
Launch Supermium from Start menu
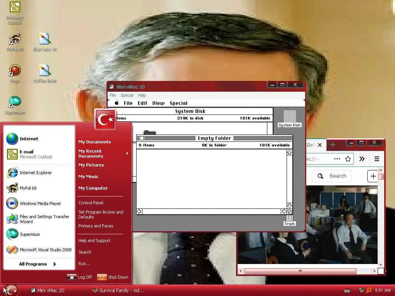[39, 234]
